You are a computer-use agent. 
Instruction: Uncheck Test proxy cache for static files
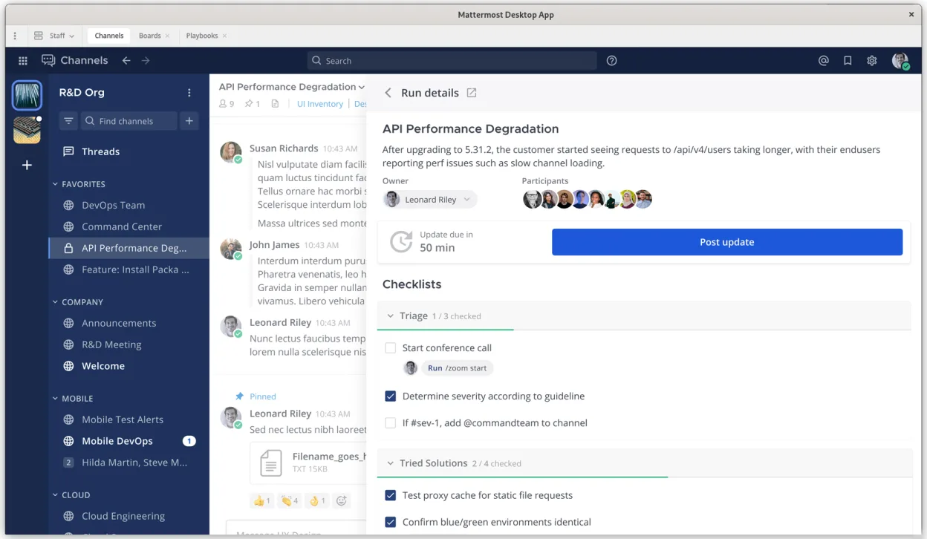coord(390,495)
